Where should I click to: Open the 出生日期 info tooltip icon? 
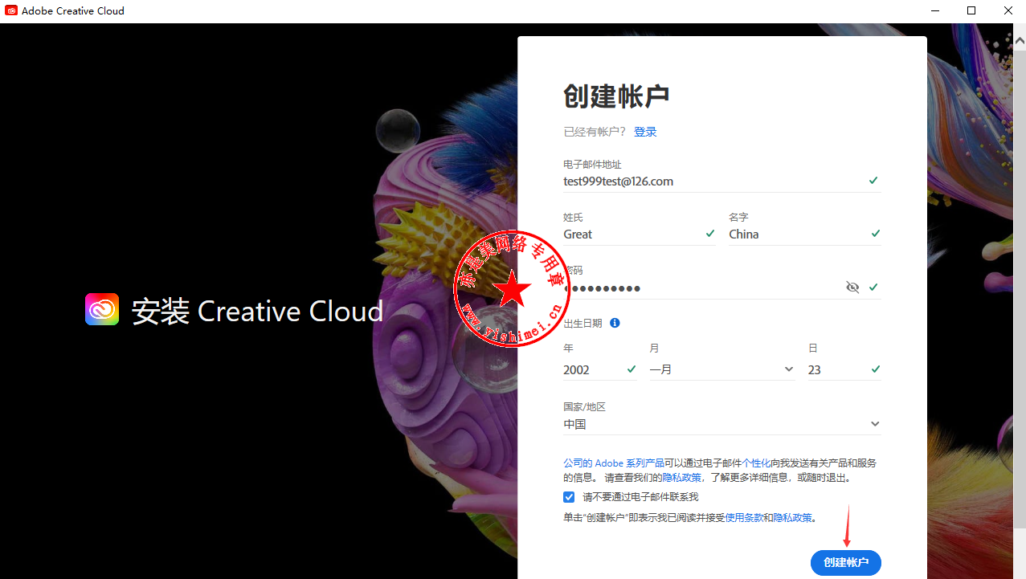(x=615, y=323)
